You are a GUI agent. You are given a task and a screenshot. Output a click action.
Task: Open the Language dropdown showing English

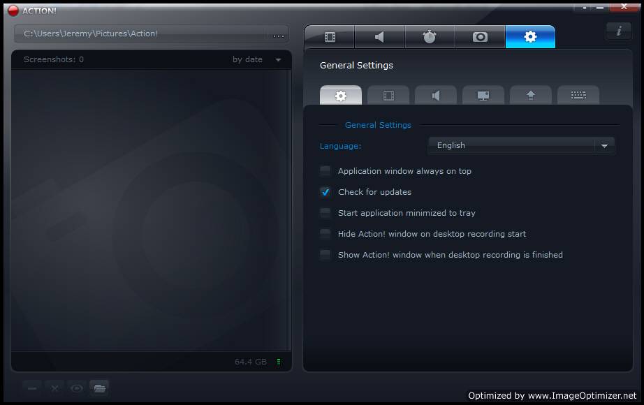point(521,145)
